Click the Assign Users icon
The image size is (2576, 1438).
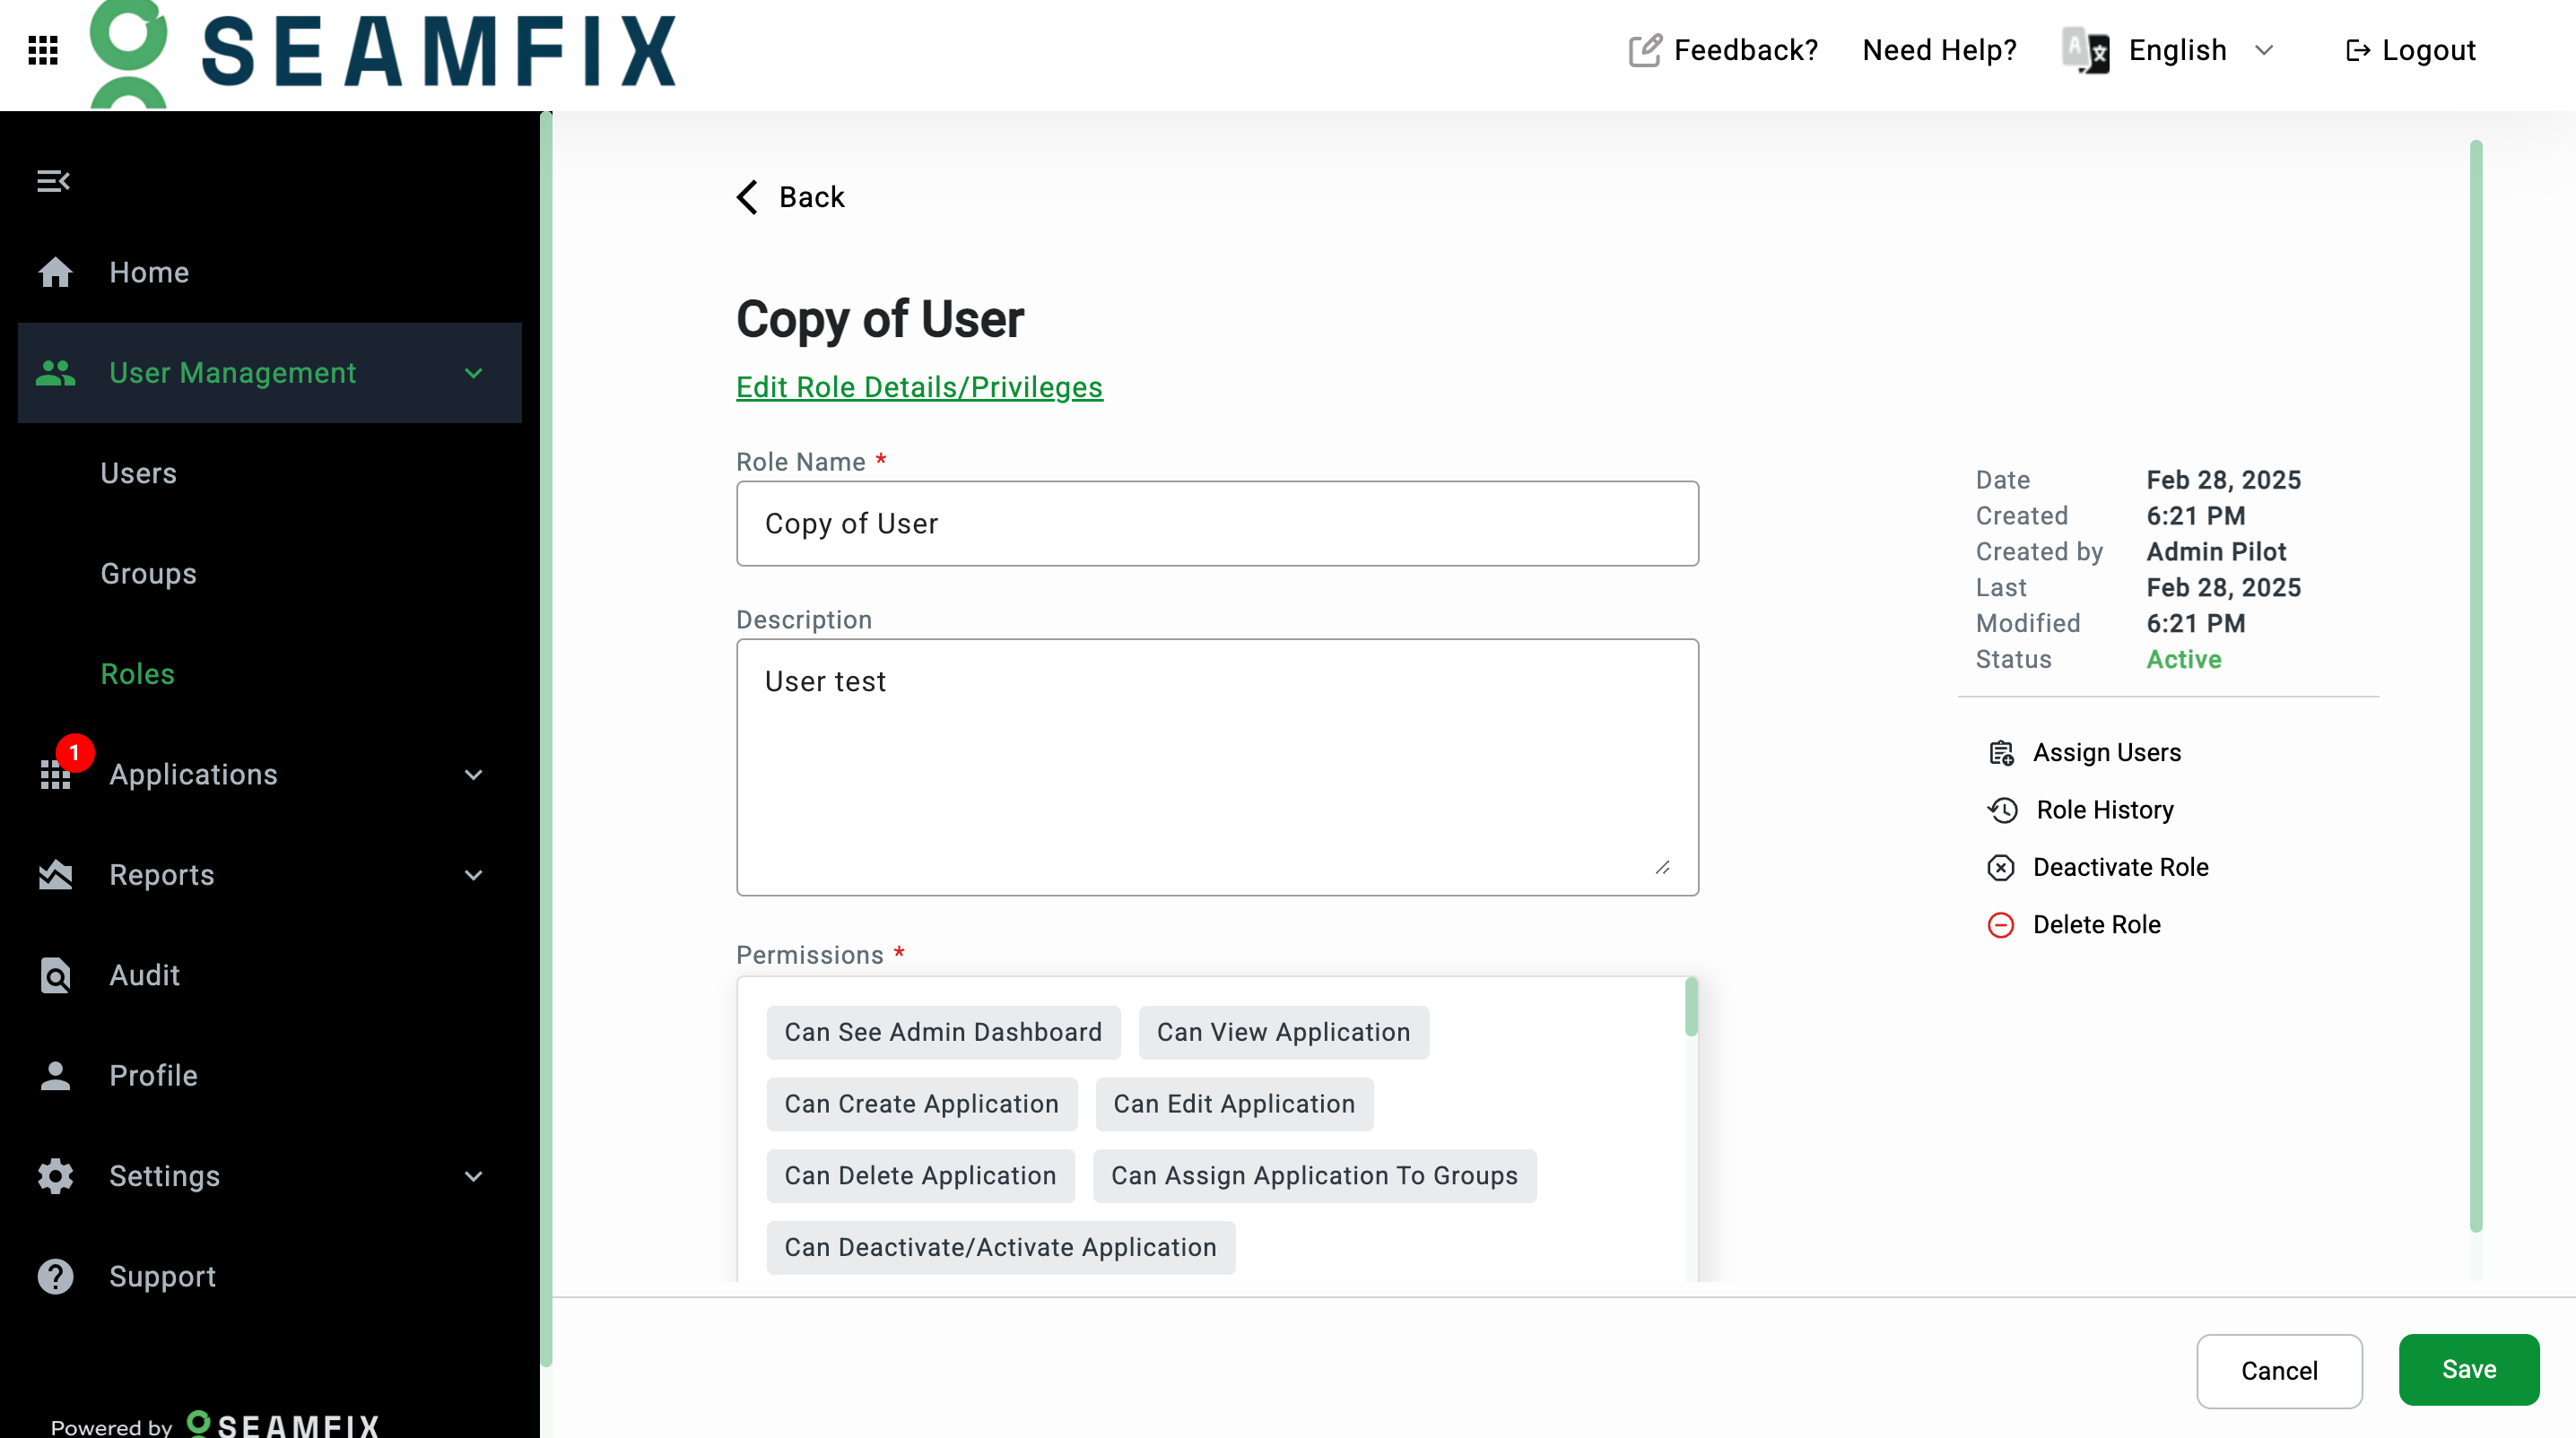2001,752
